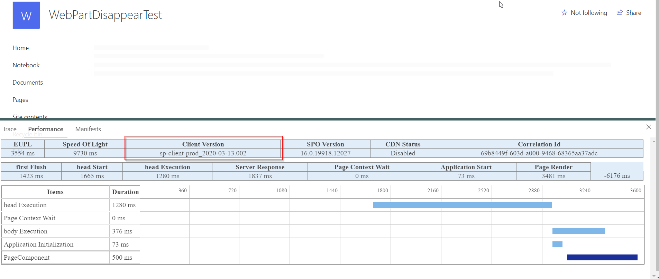The height and width of the screenshot is (279, 659).
Task: Select SPO version 16.0.19918.12027
Action: (x=326, y=153)
